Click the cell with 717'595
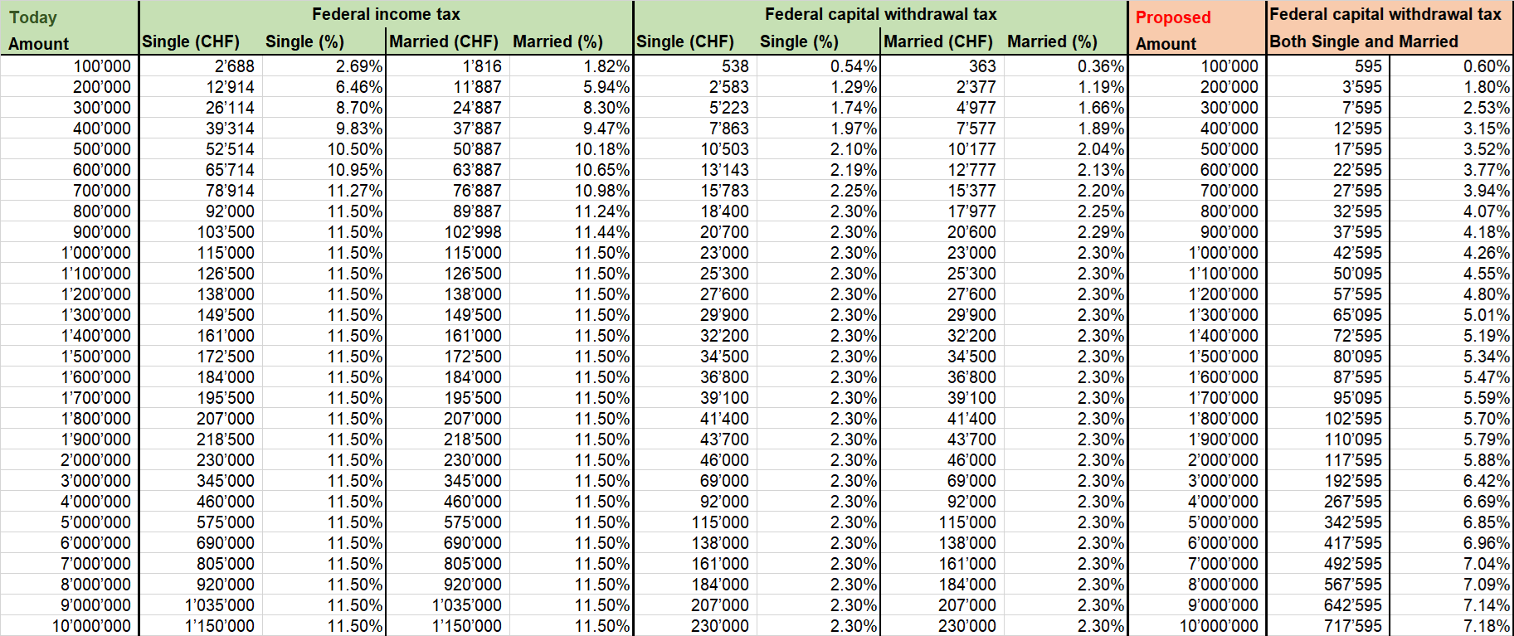Screen dimensions: 1514x636 1328,626
